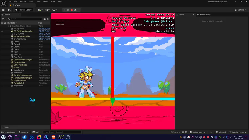
Task: Open the Steam system tray icon
Action: [x=212, y=137]
